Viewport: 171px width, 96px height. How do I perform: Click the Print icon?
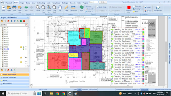tap(14, 8)
